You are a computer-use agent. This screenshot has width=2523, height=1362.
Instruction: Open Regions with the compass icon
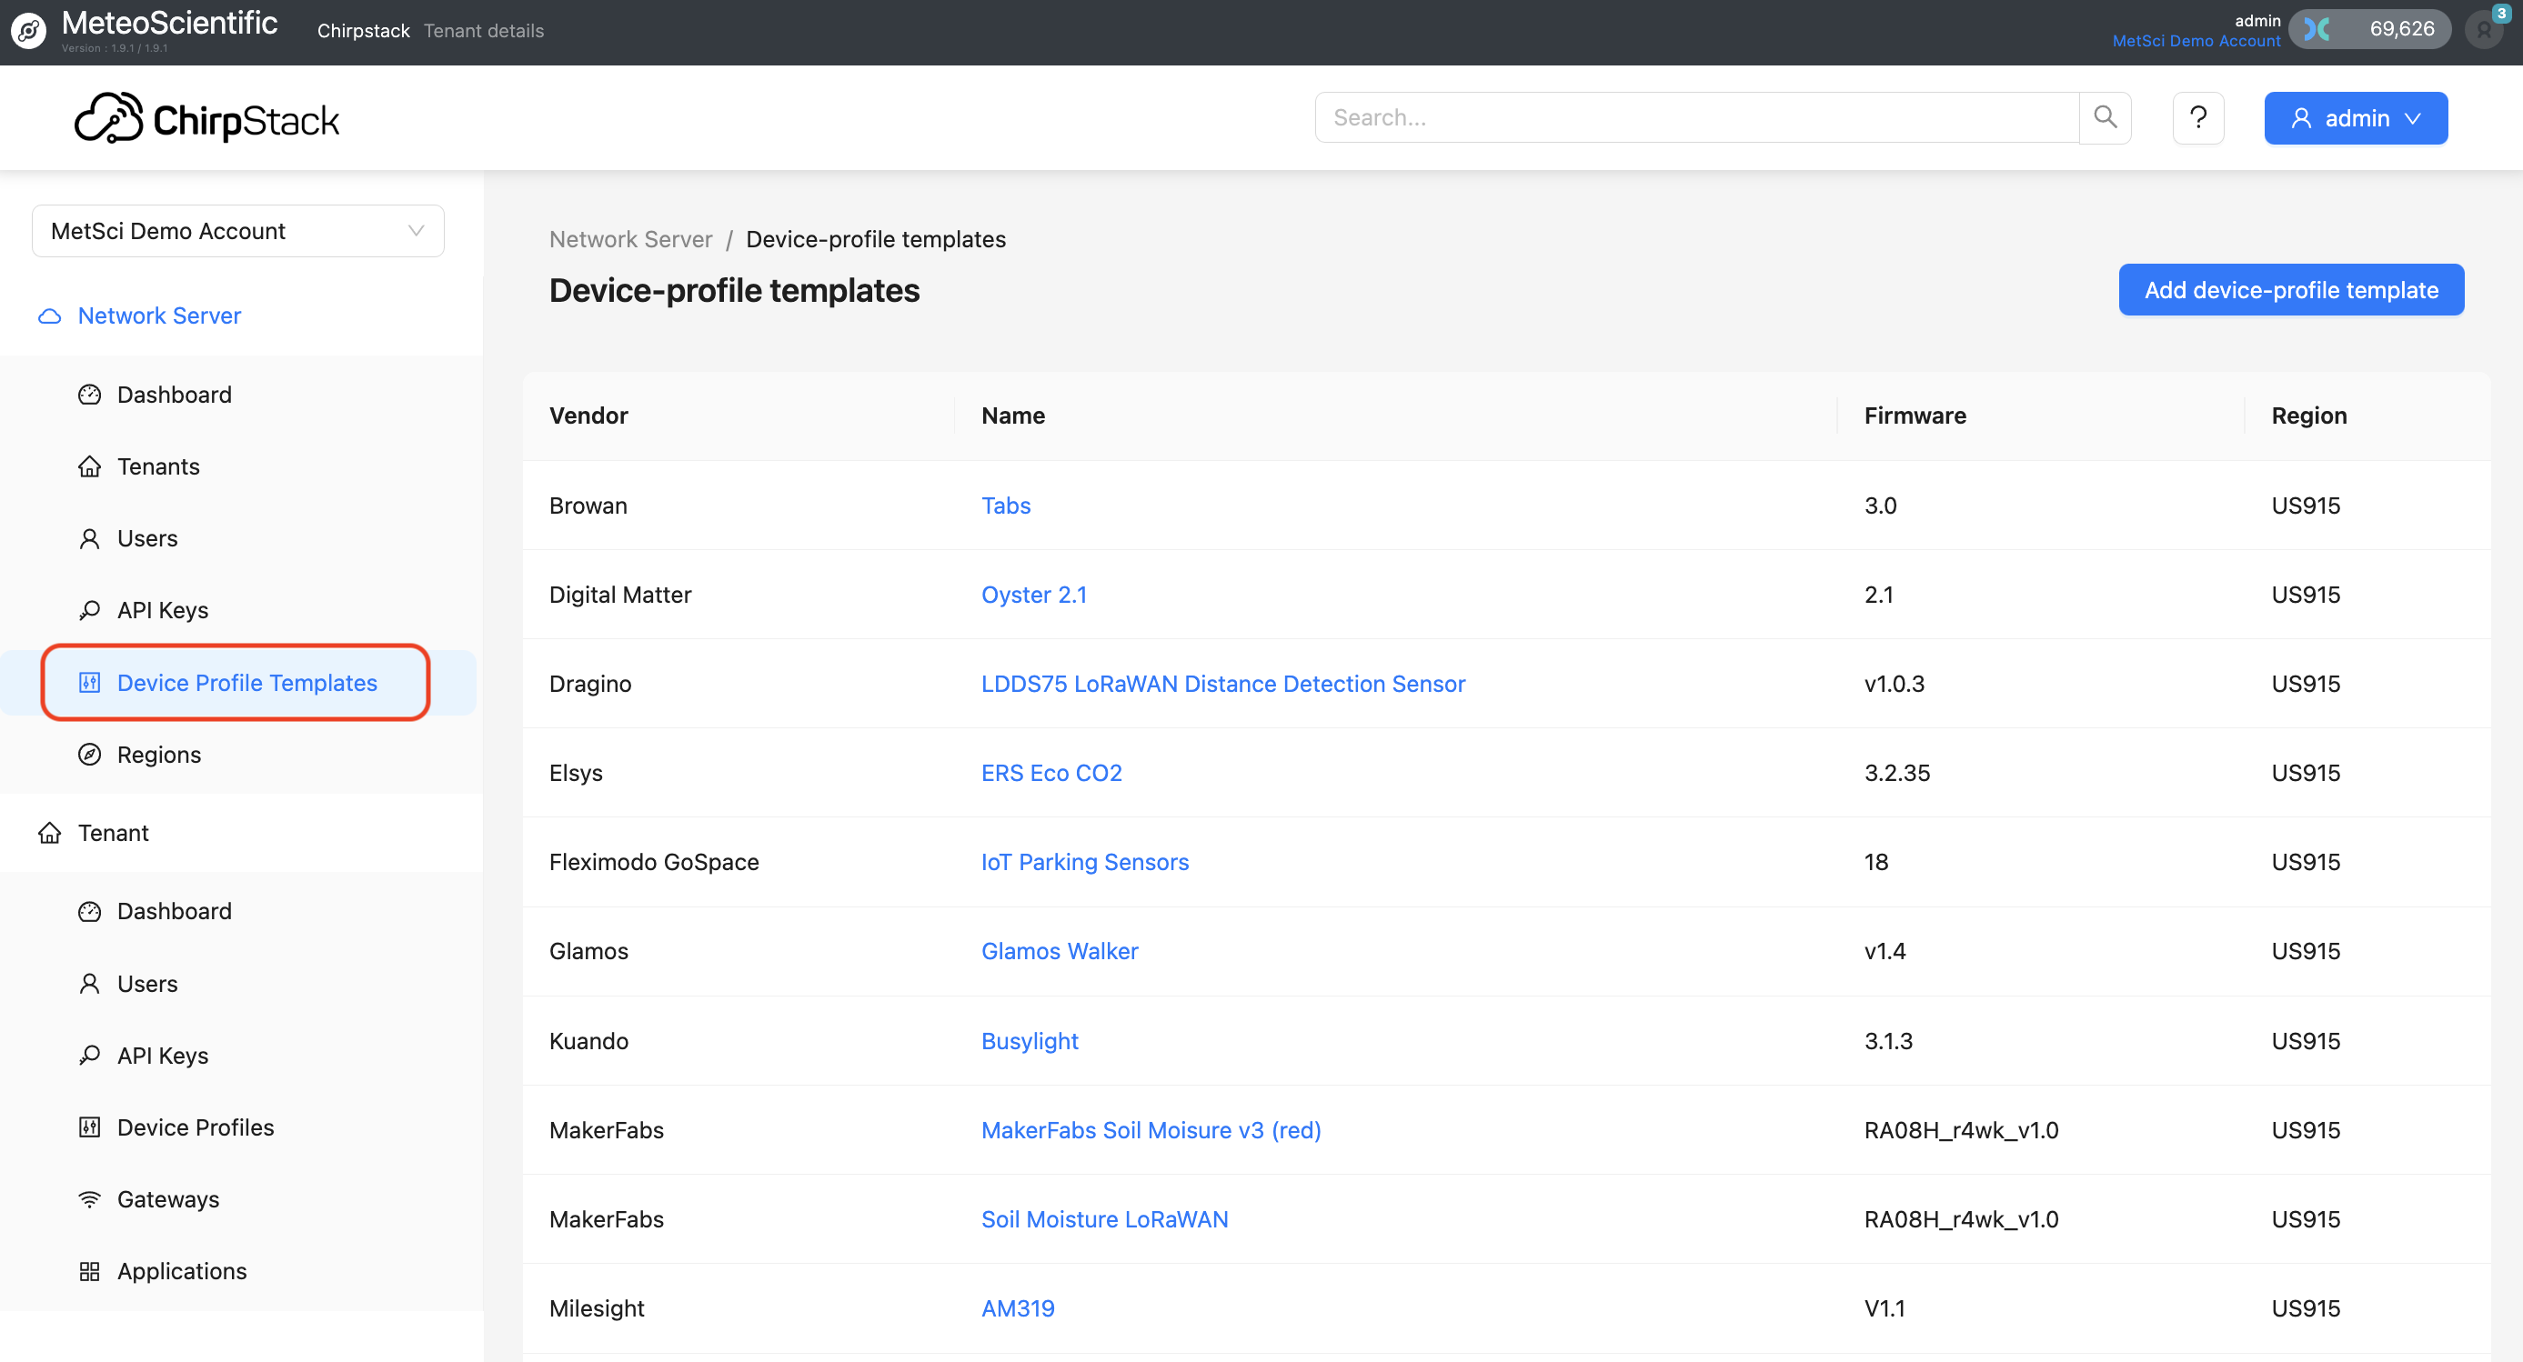[158, 754]
